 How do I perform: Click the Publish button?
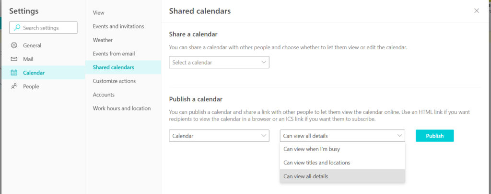(434, 136)
